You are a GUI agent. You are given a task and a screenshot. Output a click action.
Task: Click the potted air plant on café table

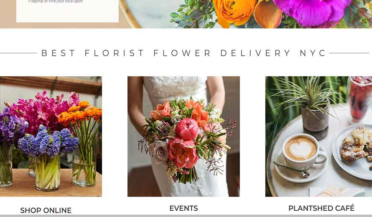(313, 107)
